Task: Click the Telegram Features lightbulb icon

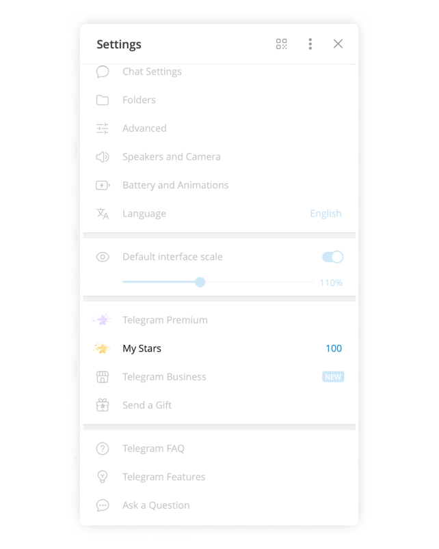Action: [103, 477]
